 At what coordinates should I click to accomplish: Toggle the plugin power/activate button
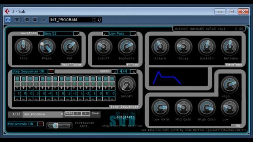[8, 20]
